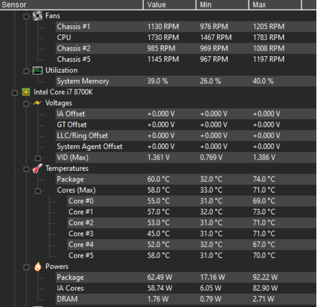Click the 2.71 W DRAM max value

tap(263, 299)
